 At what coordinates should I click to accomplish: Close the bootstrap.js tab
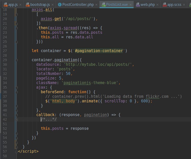[52, 5]
